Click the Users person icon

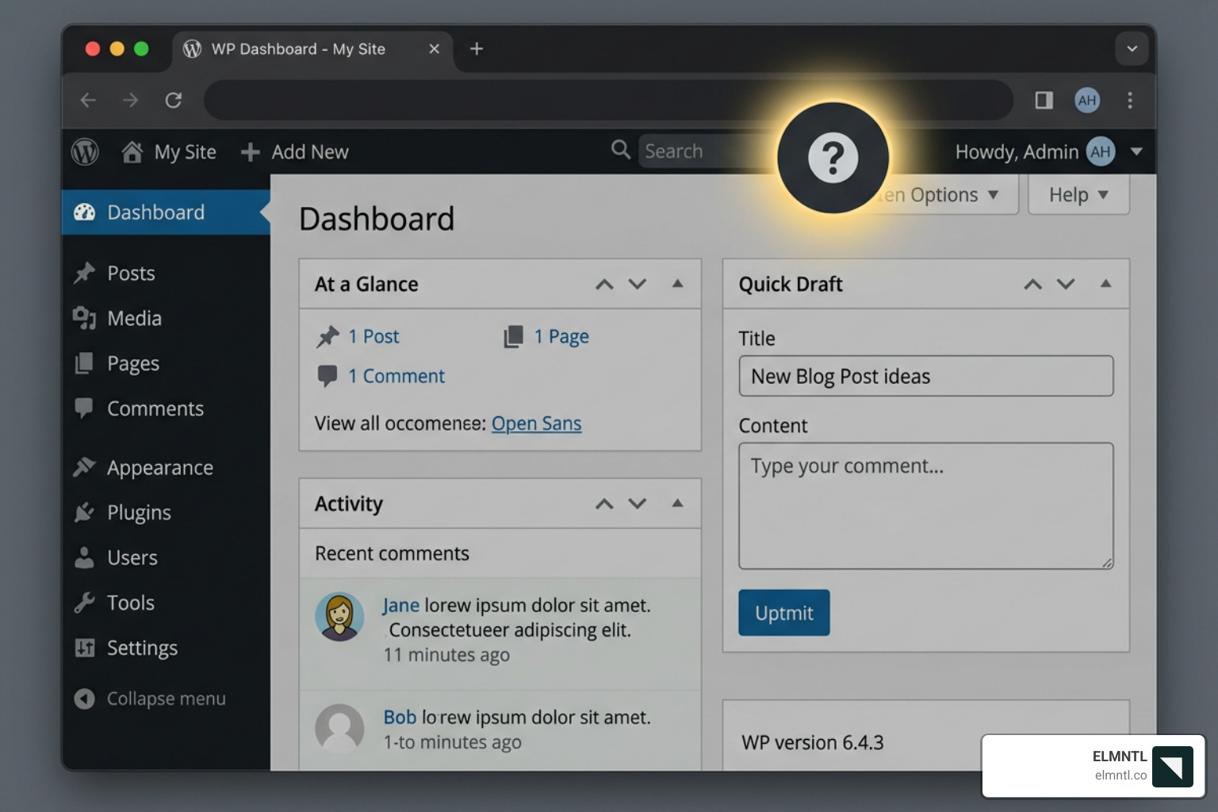[84, 557]
